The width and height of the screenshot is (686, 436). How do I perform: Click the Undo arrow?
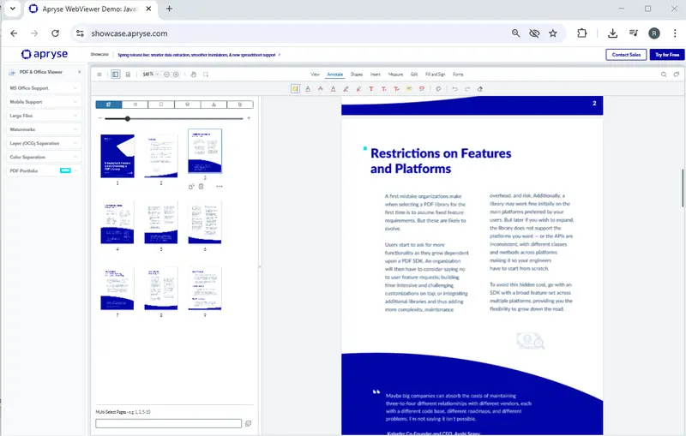[455, 89]
